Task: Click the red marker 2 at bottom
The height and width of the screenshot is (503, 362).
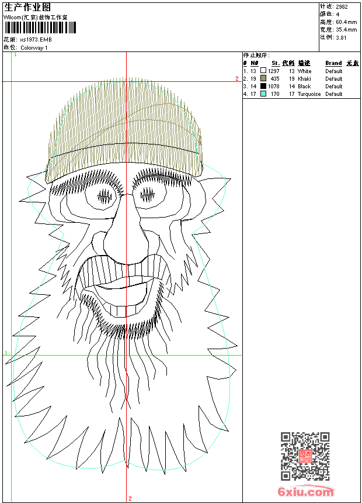Action: 130,498
